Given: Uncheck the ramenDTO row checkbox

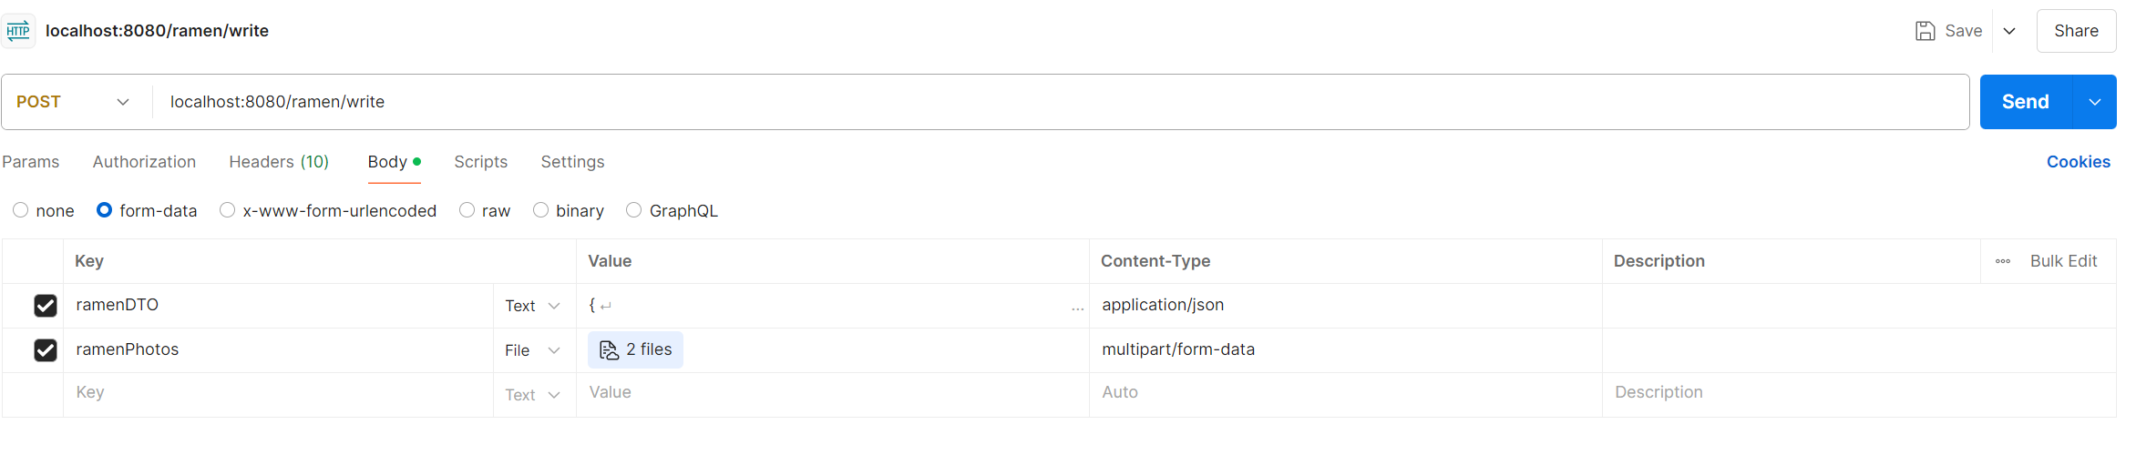Looking at the screenshot, I should 46,306.
